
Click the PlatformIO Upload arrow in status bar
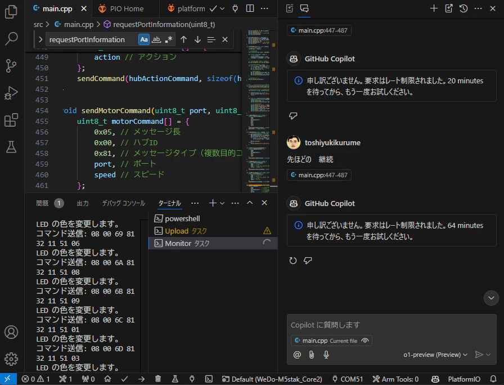coord(141,379)
